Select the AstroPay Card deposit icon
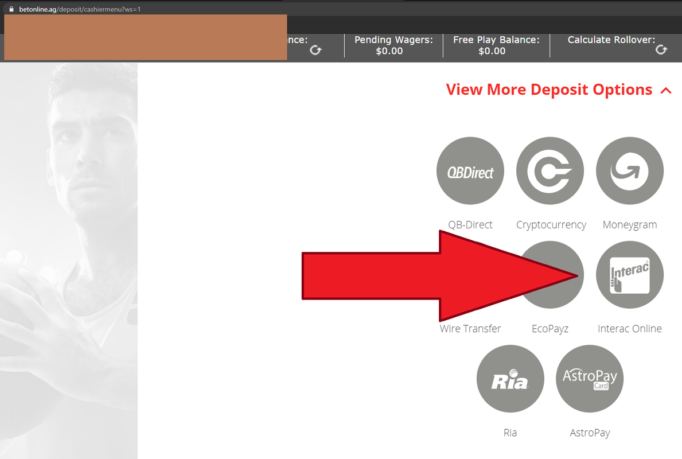 pyautogui.click(x=590, y=379)
